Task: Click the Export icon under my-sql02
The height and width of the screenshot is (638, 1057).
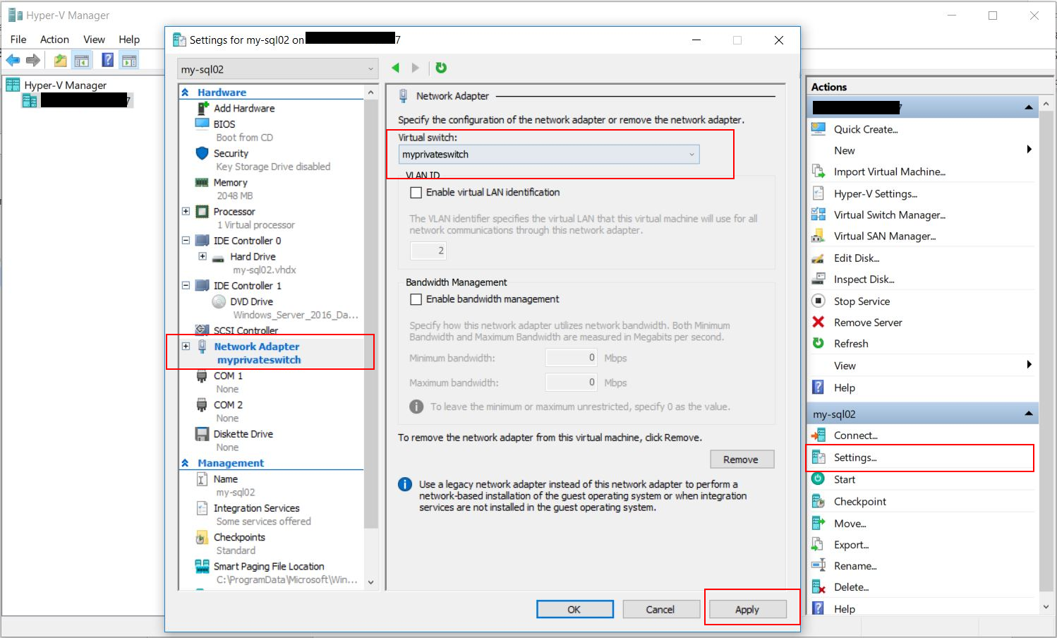Action: tap(819, 544)
